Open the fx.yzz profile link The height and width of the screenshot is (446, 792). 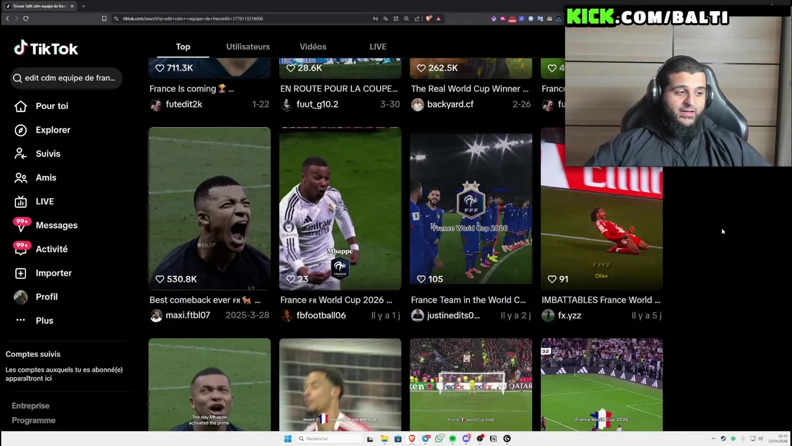[x=570, y=315]
